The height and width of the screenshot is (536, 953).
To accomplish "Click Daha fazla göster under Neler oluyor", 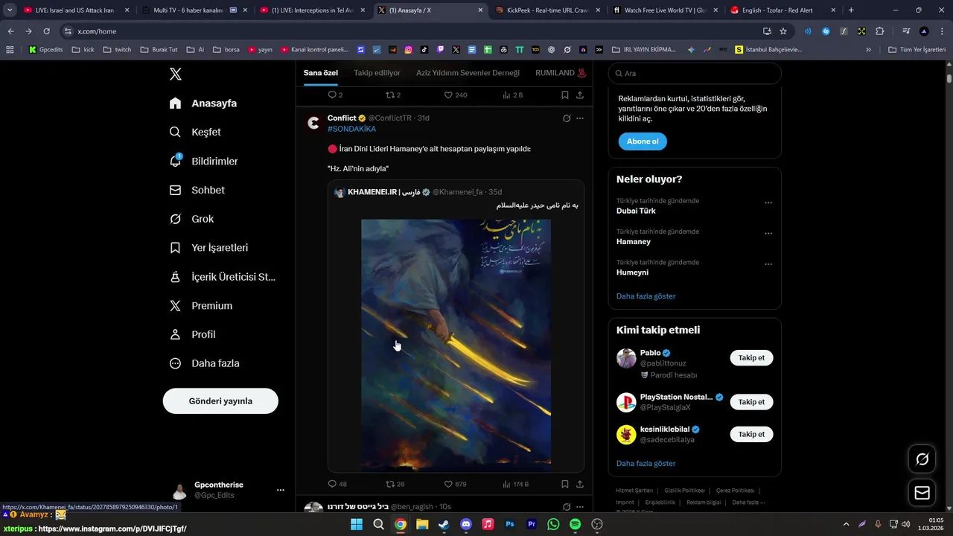I will click(646, 296).
